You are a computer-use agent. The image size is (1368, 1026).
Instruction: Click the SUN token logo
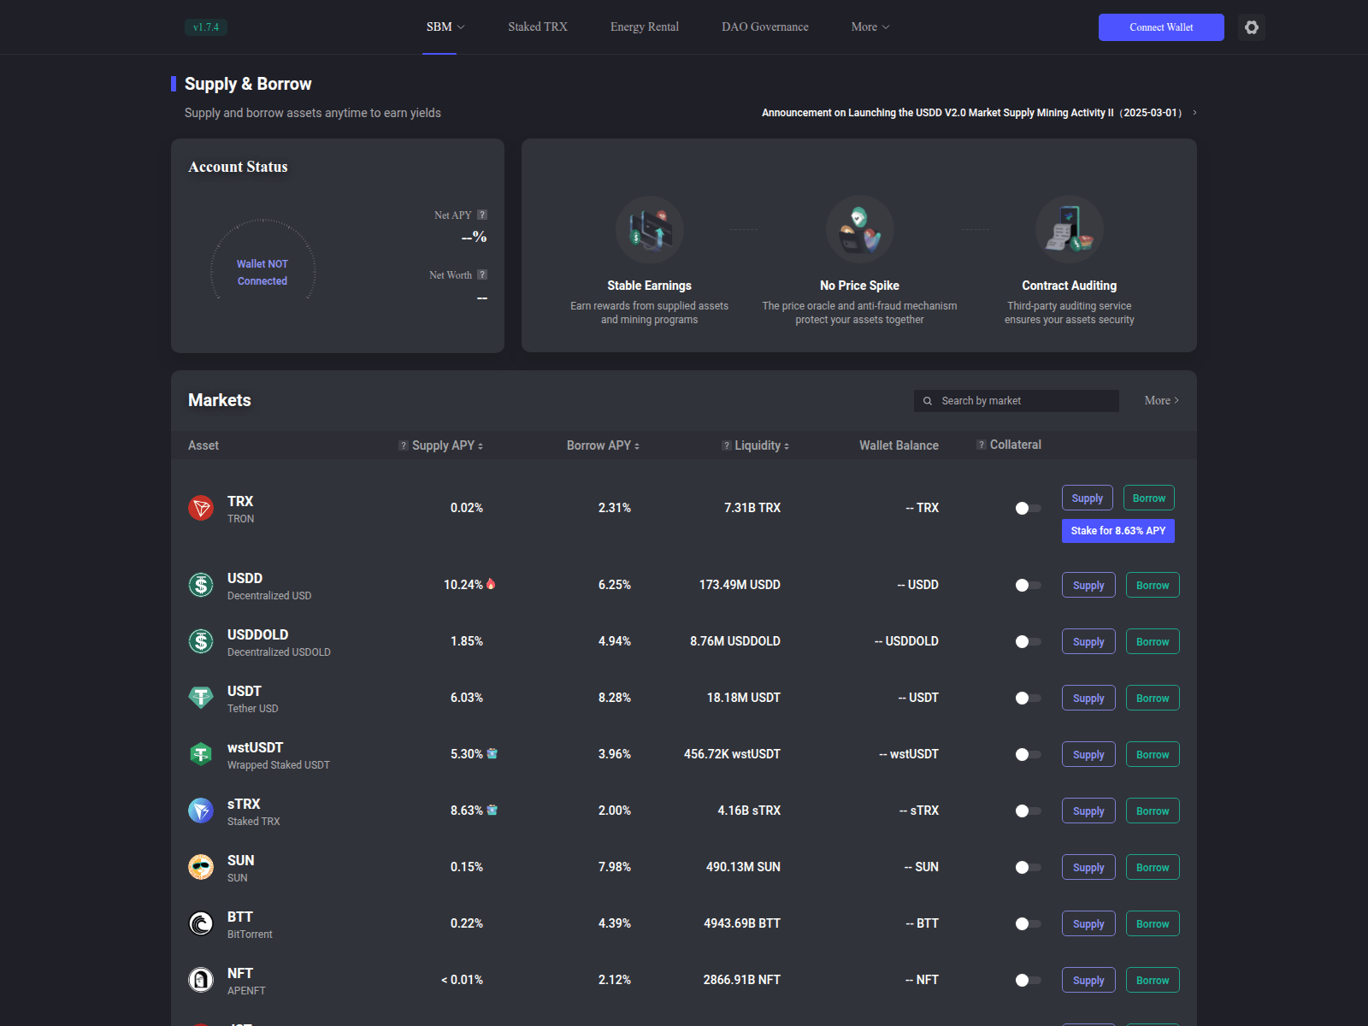point(201,867)
